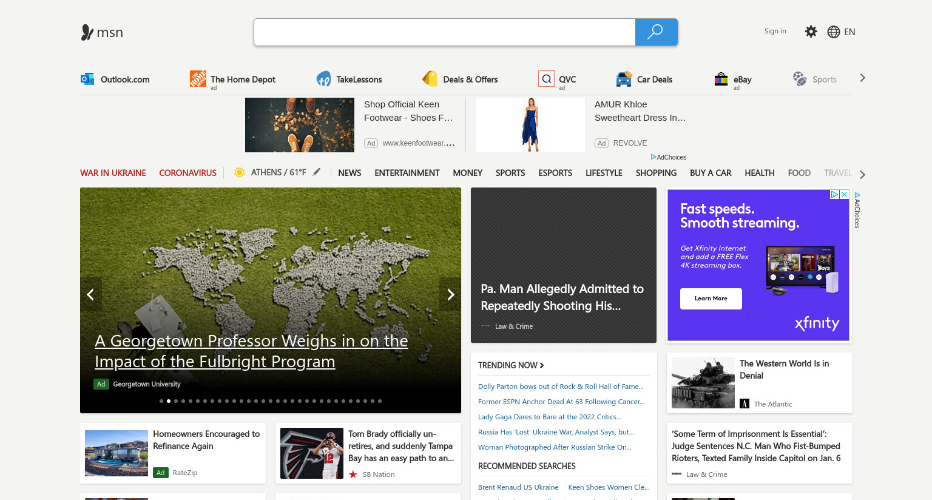Screen dimensions: 932x500
Task: Open the EN language globe selector
Action: pyautogui.click(x=841, y=32)
